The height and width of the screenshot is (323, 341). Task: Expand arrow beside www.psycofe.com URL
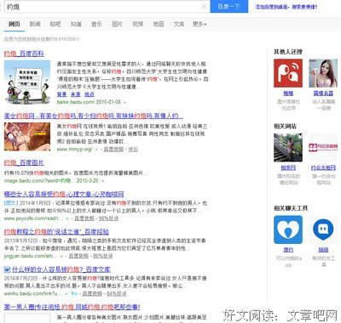click(67, 218)
